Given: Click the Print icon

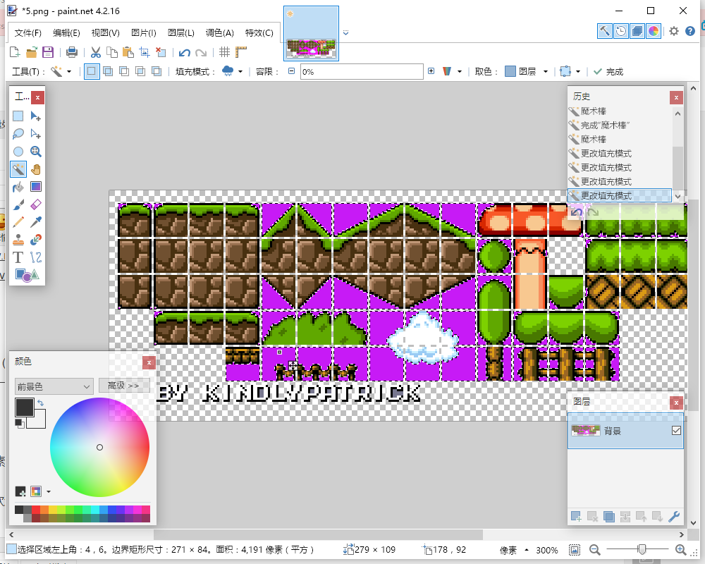Looking at the screenshot, I should 71,52.
